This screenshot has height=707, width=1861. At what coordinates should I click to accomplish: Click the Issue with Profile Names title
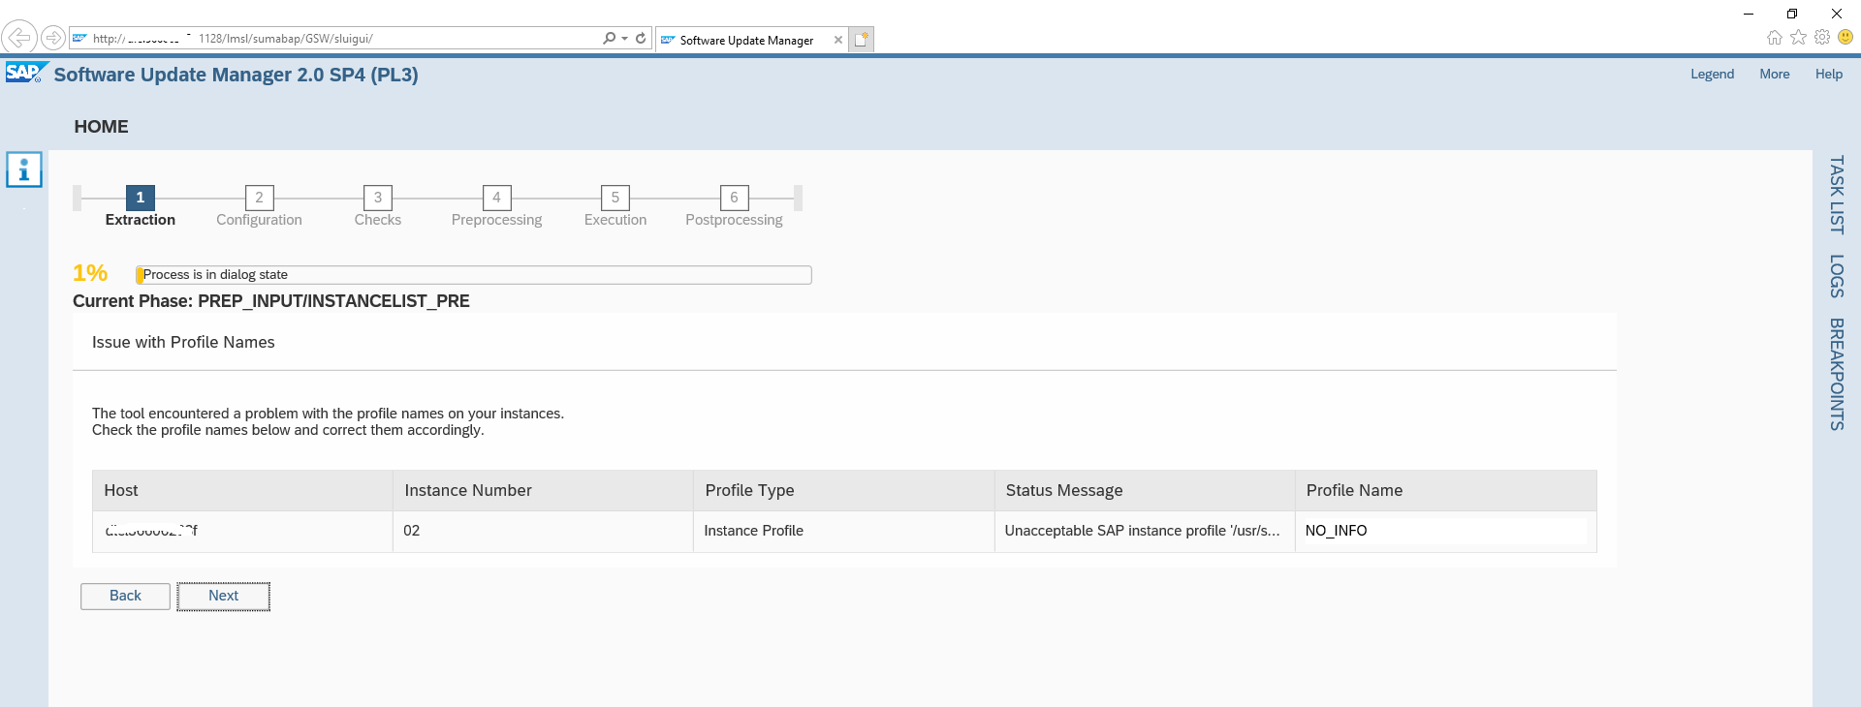pyautogui.click(x=183, y=342)
